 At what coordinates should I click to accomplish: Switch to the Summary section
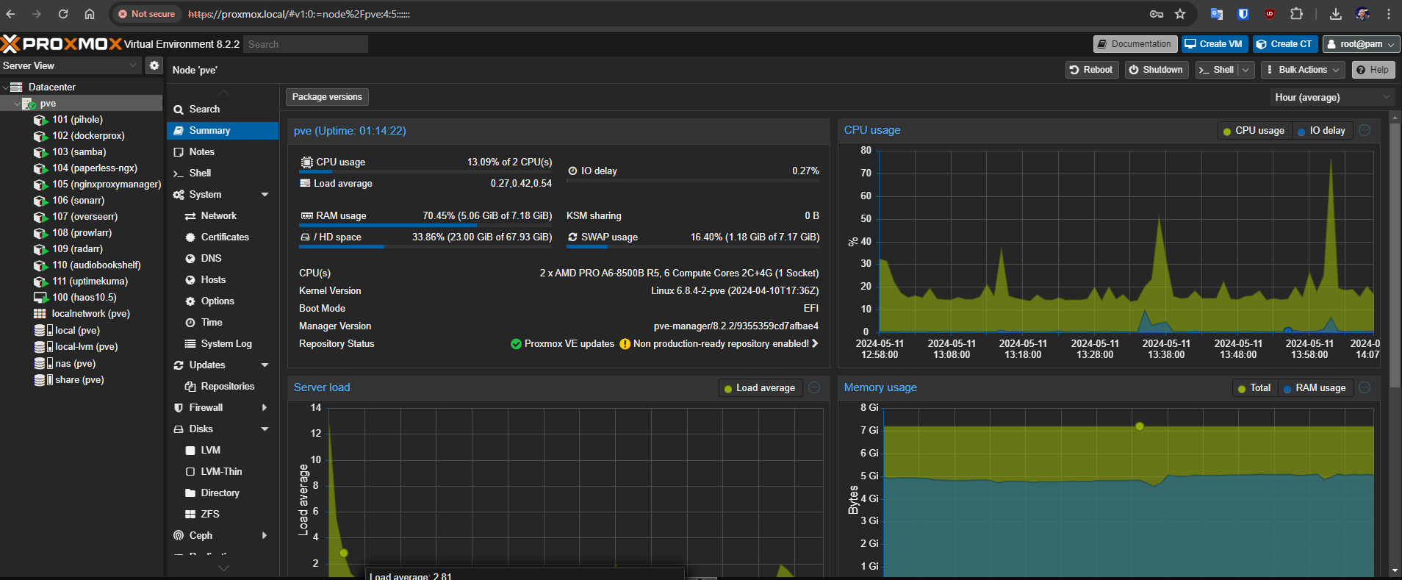(223, 130)
